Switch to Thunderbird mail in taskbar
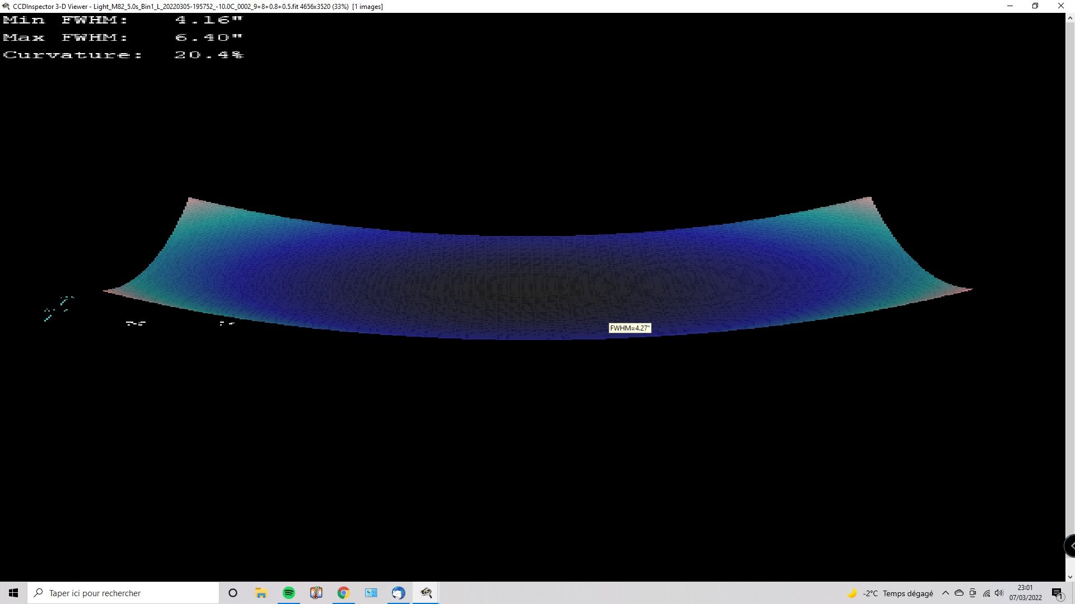 (398, 593)
